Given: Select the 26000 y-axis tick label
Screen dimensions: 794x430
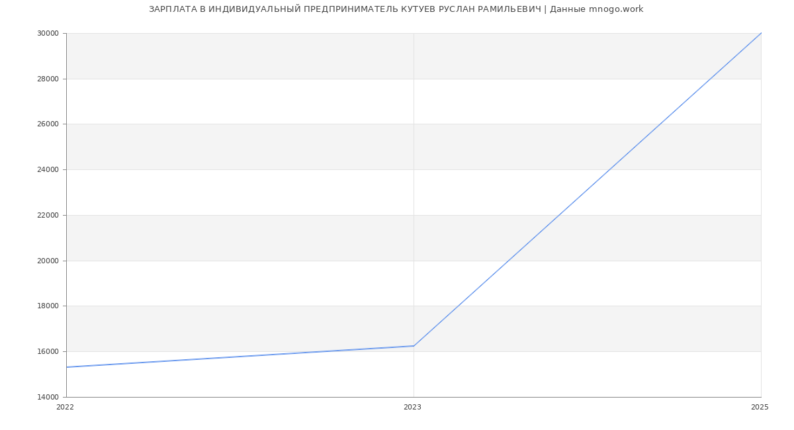Looking at the screenshot, I should point(49,124).
